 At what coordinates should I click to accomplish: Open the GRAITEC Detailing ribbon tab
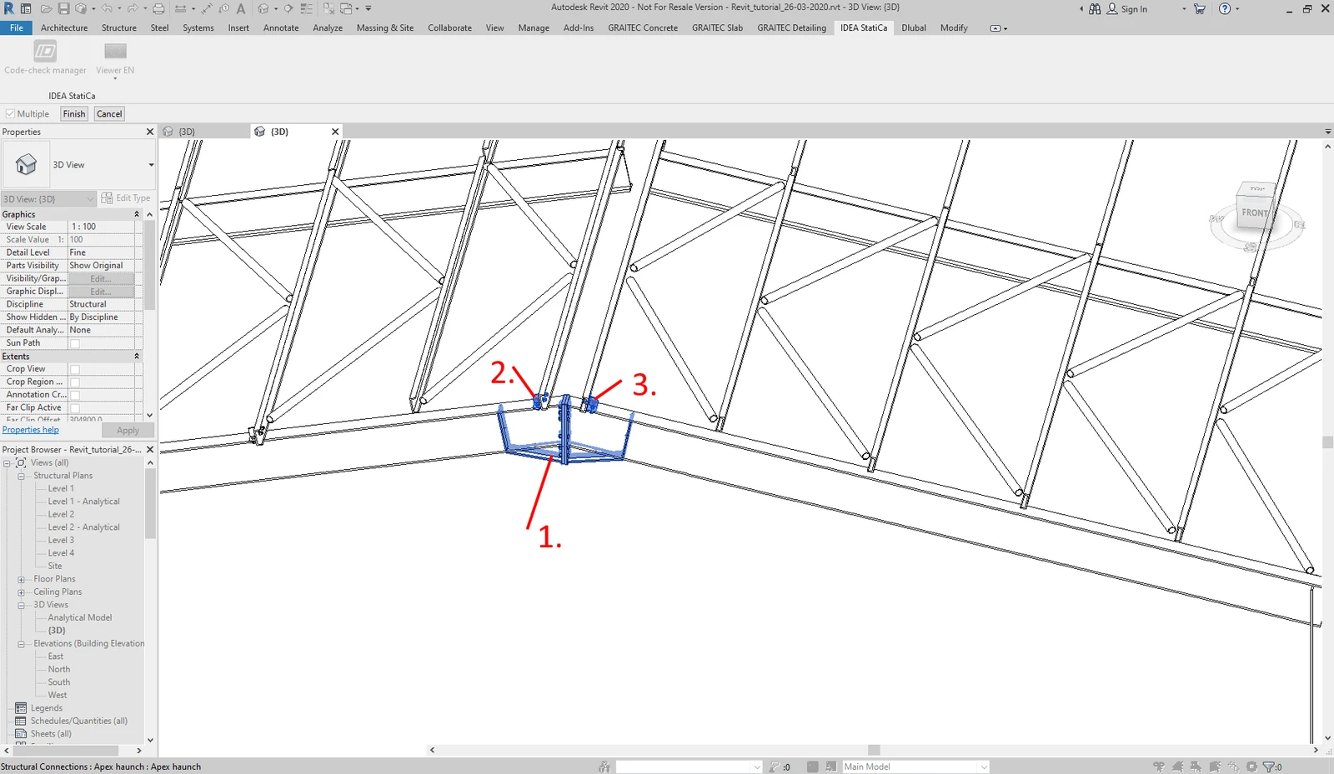pyautogui.click(x=791, y=27)
